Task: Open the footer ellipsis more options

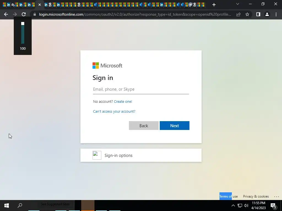Action: click(x=276, y=197)
